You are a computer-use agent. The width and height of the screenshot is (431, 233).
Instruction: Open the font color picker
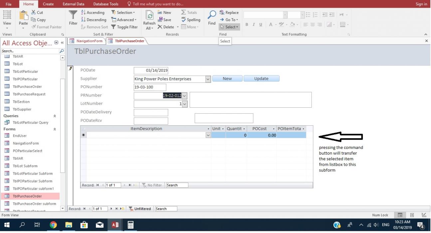tap(272, 25)
